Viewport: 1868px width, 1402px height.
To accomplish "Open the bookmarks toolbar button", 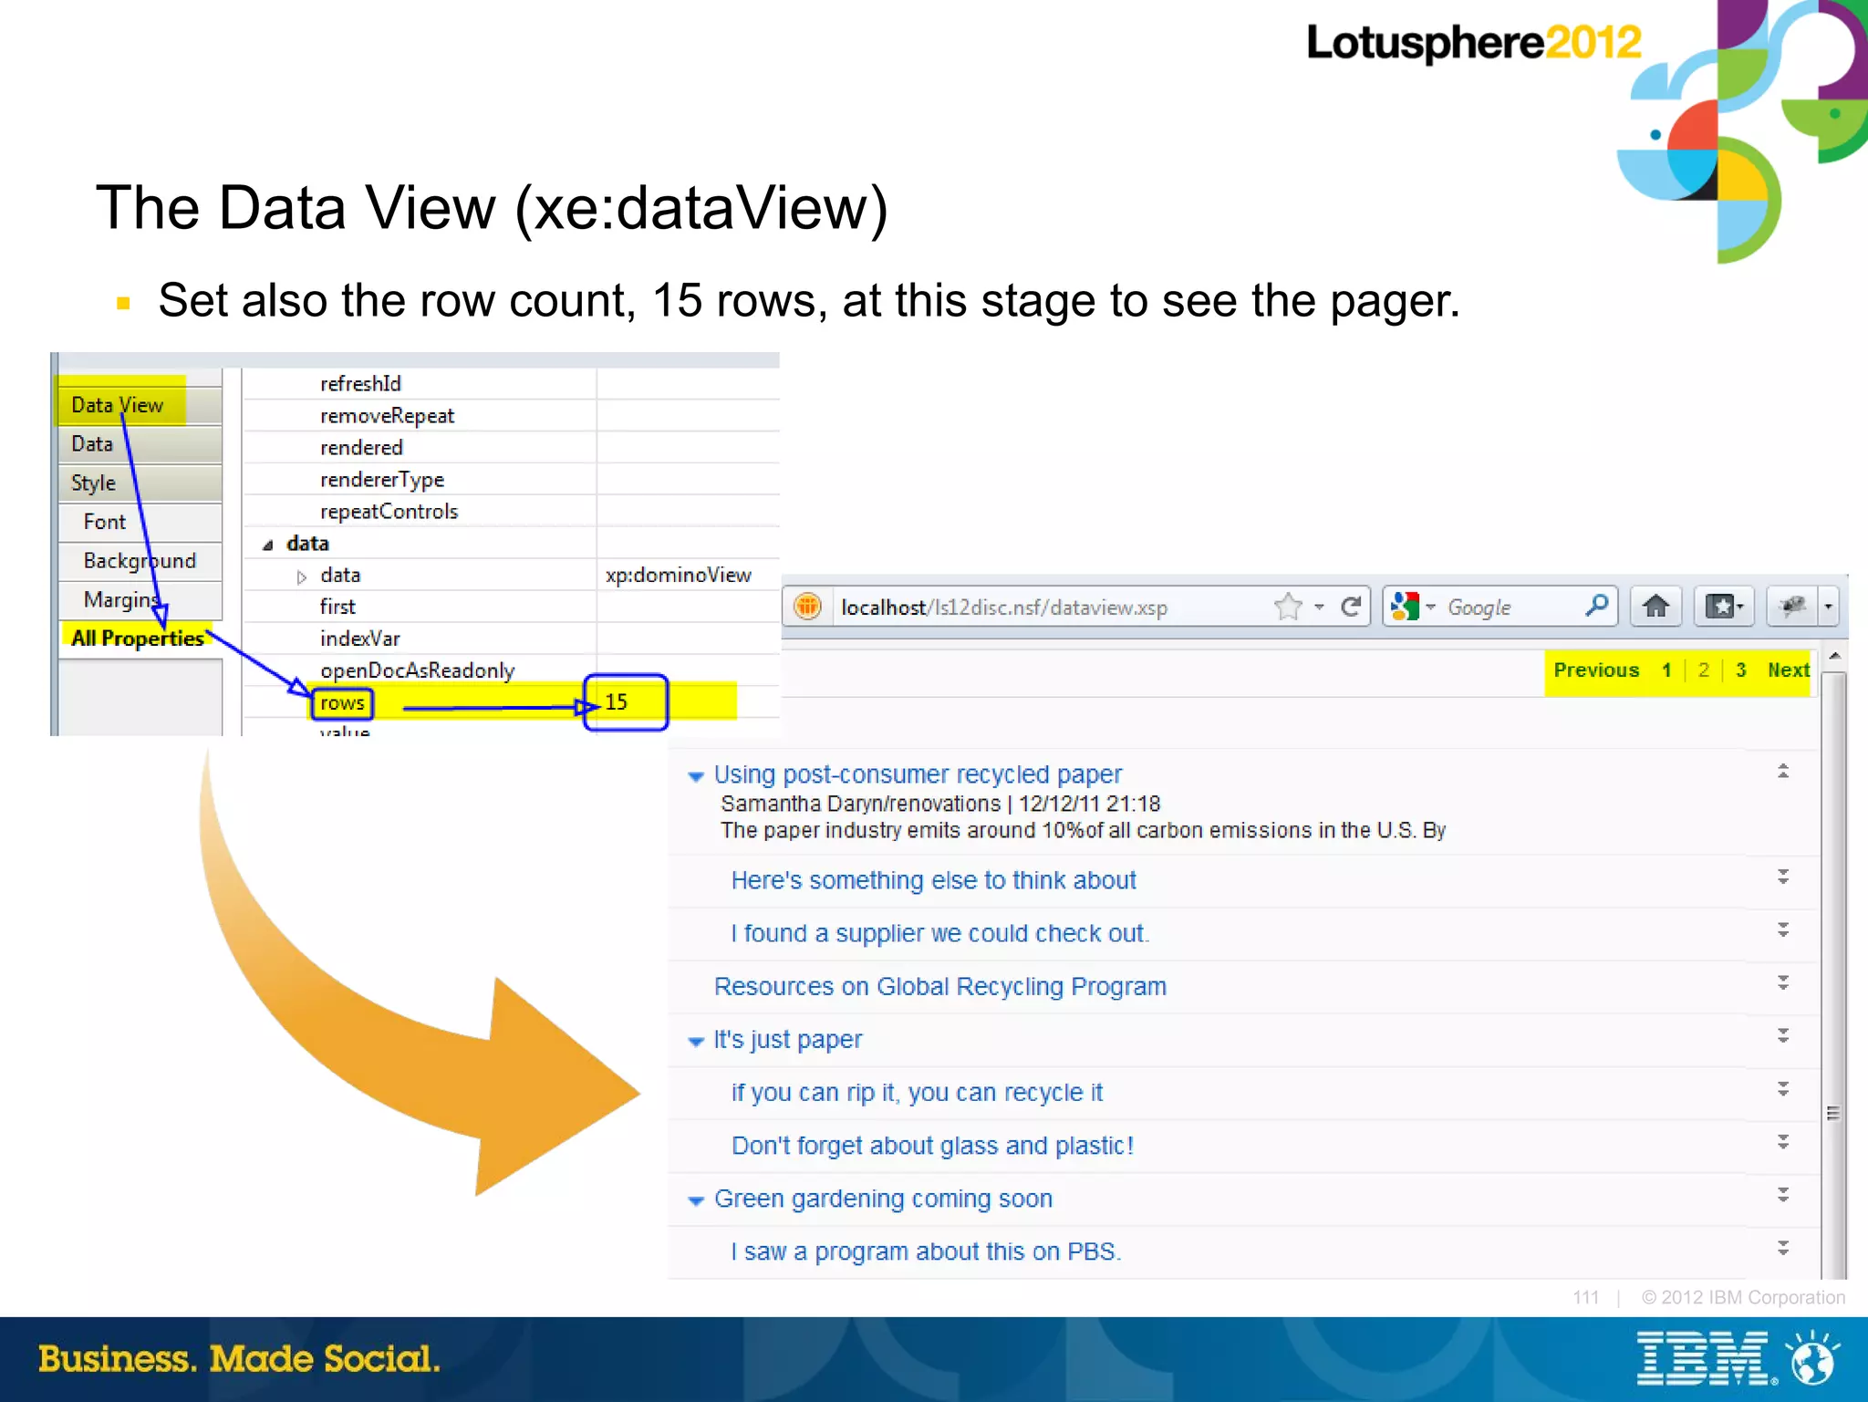I will (1724, 607).
